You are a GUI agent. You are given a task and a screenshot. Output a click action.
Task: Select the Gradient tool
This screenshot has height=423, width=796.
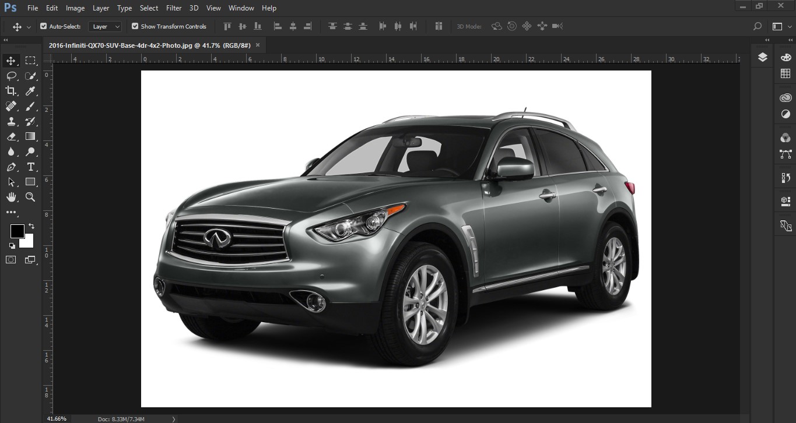30,136
